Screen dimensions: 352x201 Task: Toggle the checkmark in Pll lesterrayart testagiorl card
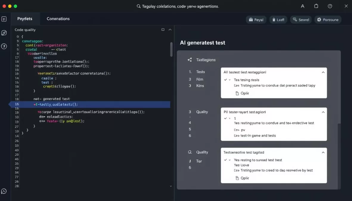(226, 118)
